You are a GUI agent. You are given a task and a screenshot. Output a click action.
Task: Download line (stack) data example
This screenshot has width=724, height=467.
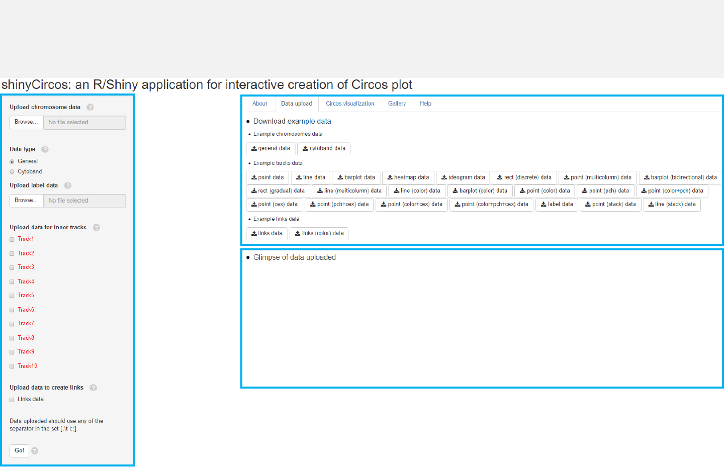point(672,205)
